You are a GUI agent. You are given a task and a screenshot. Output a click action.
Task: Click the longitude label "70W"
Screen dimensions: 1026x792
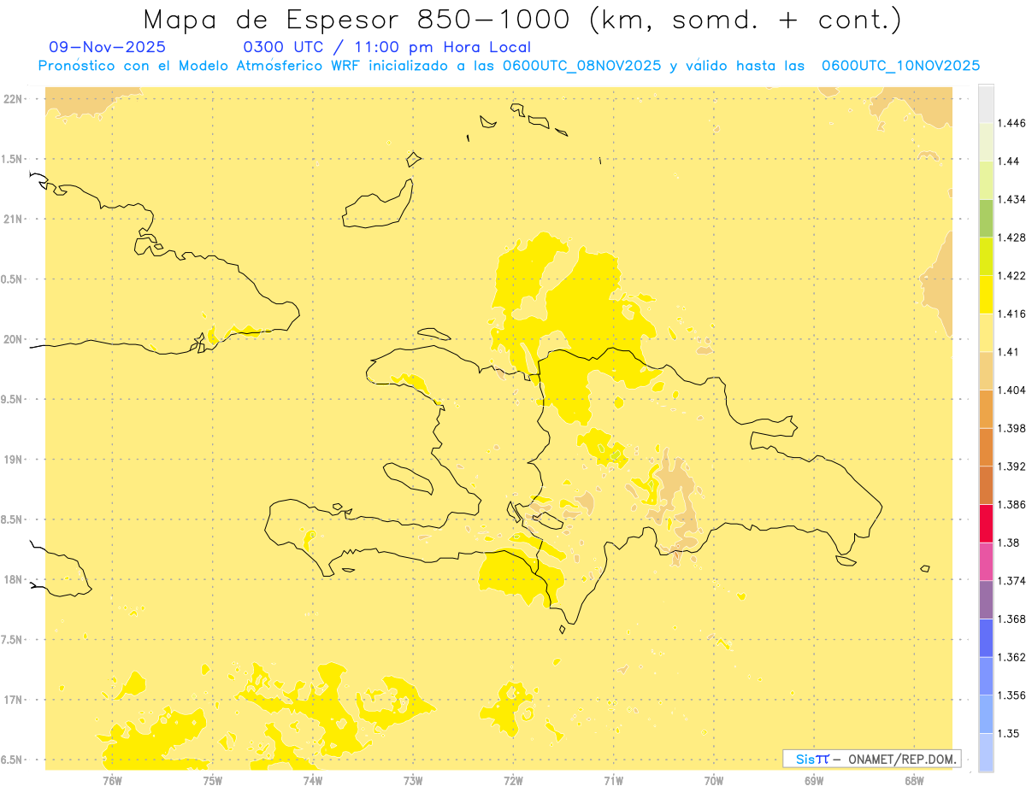(x=714, y=780)
